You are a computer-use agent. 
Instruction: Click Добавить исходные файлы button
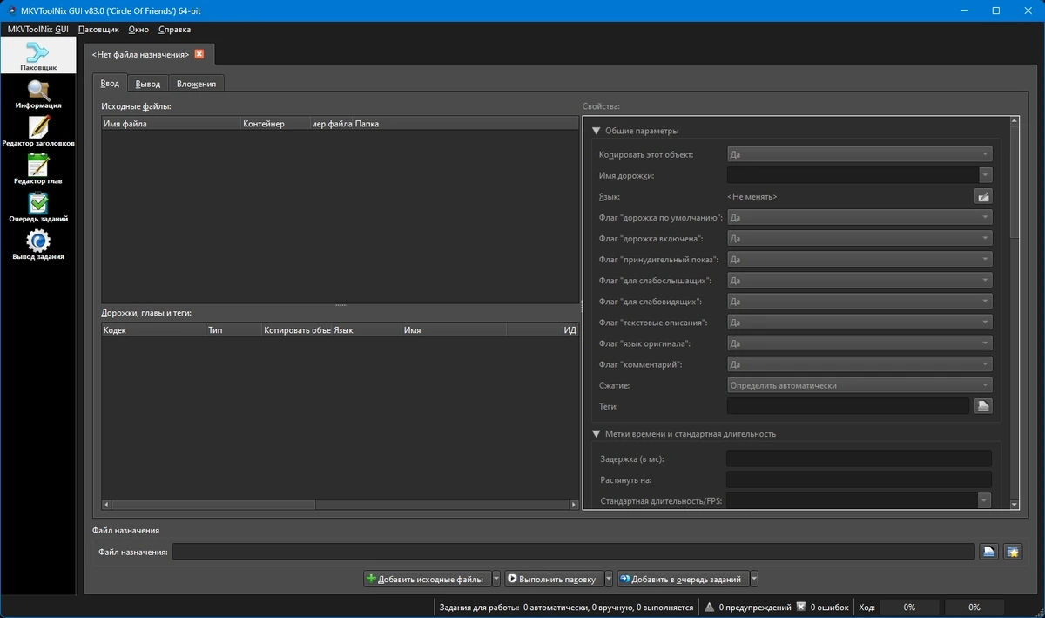[x=427, y=579]
